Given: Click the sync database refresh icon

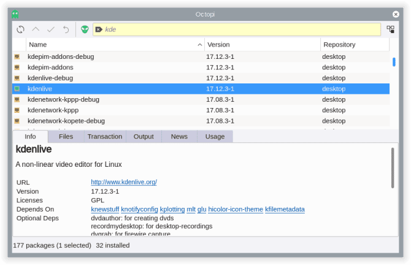Looking at the screenshot, I should (20, 29).
